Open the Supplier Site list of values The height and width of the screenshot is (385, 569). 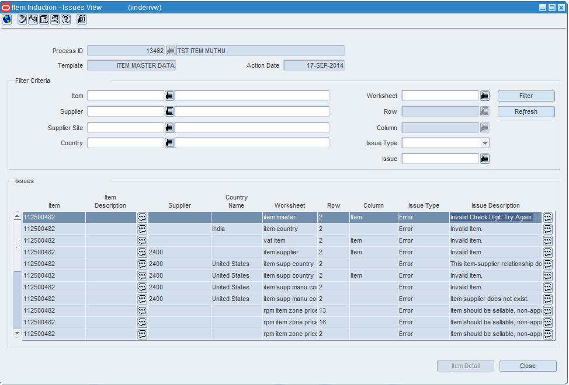click(x=169, y=128)
